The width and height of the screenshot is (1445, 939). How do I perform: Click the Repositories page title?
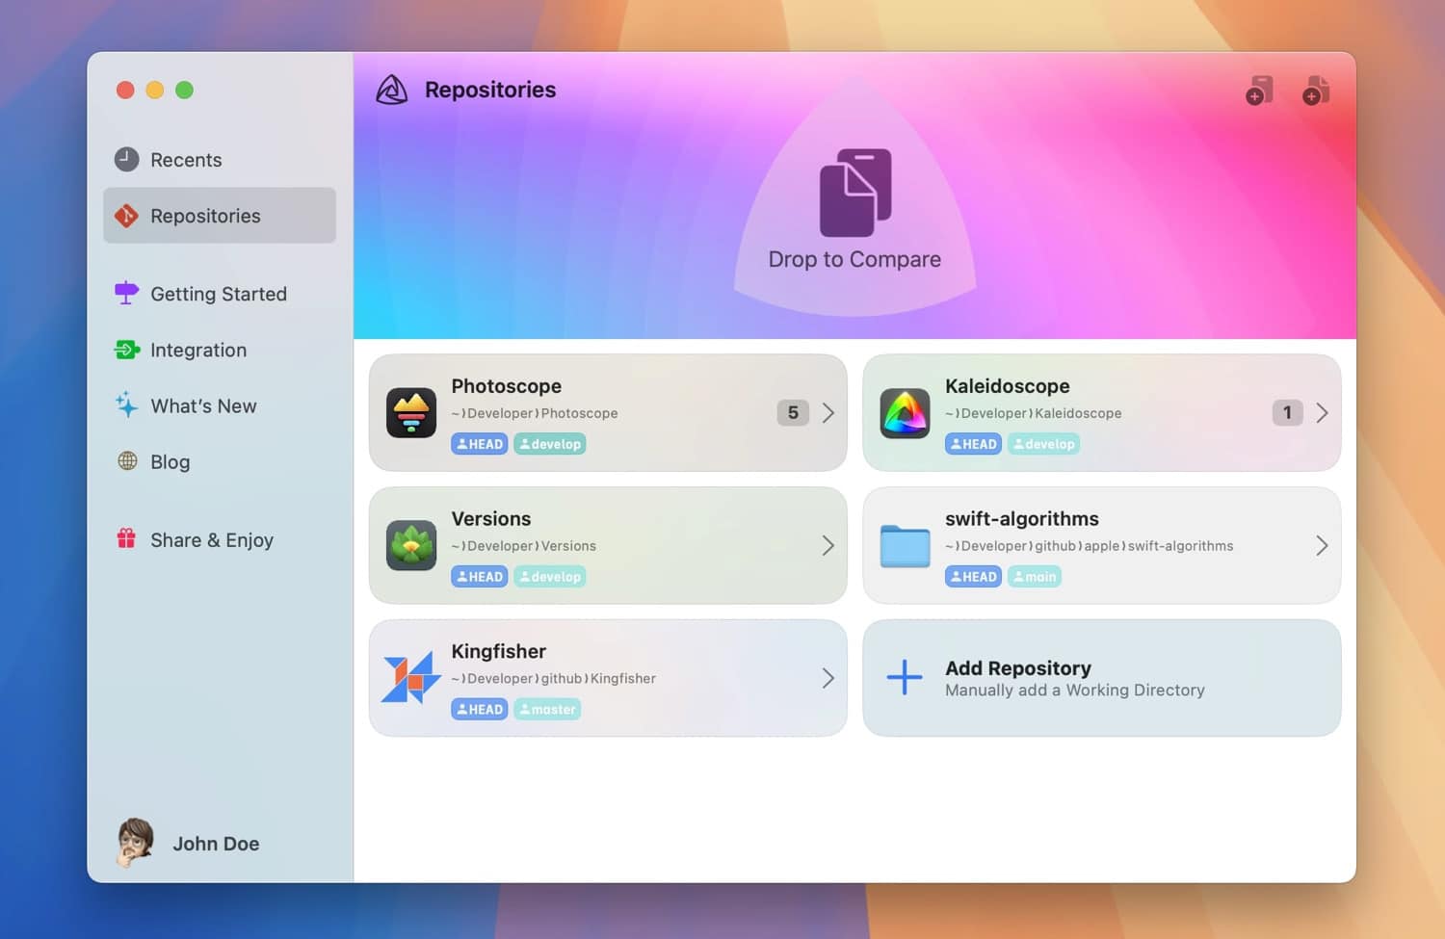point(490,90)
